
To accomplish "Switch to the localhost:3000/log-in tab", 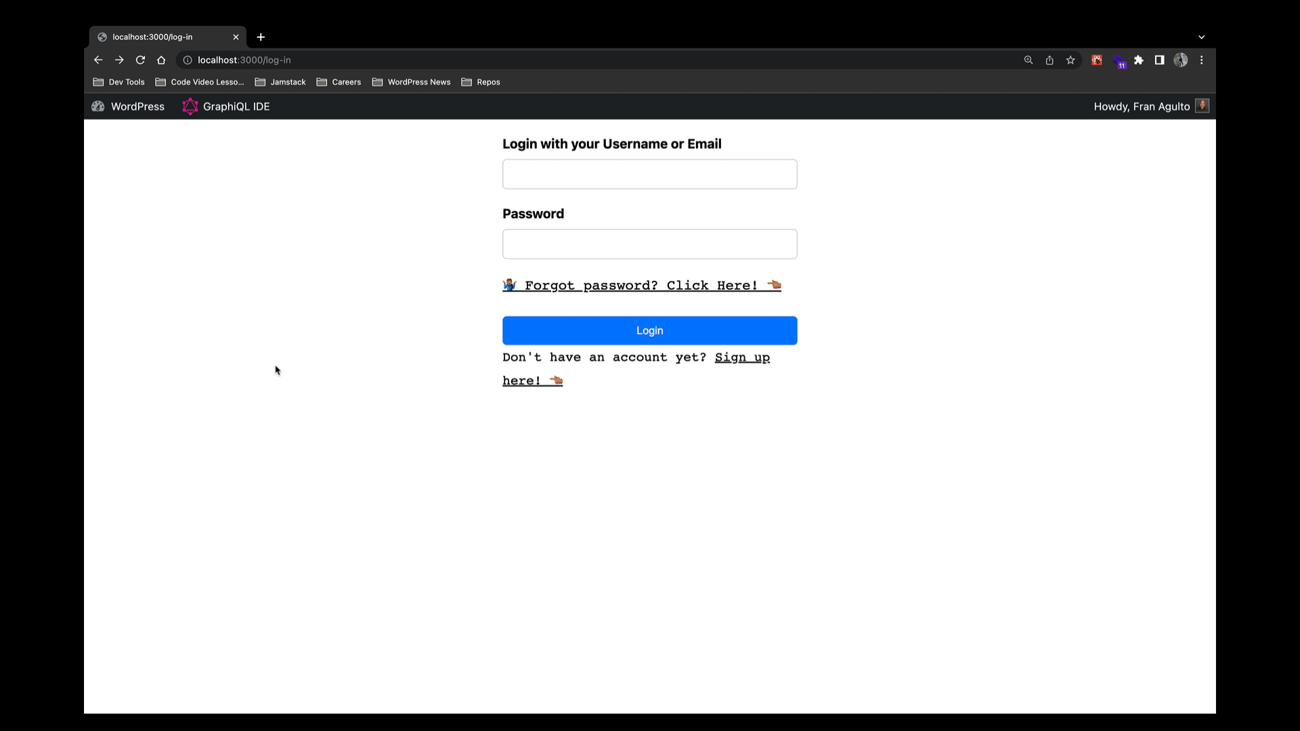I will 162,37.
